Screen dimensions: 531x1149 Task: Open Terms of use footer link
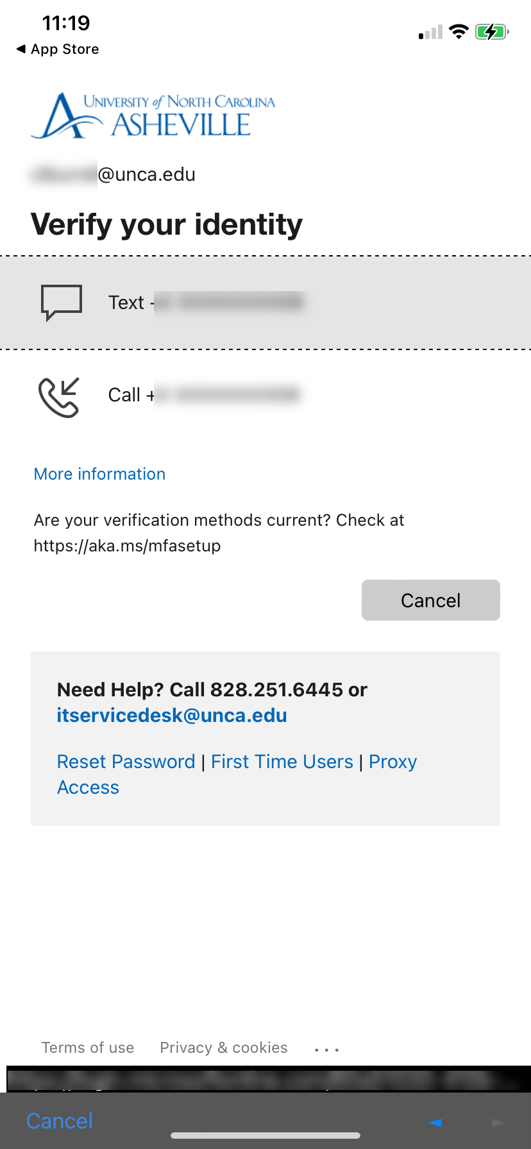(x=88, y=1048)
